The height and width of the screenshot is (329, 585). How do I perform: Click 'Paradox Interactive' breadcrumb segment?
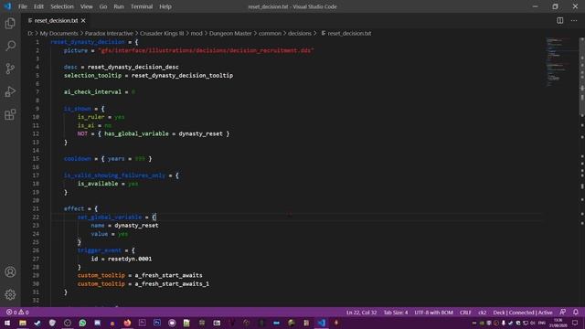tap(109, 33)
